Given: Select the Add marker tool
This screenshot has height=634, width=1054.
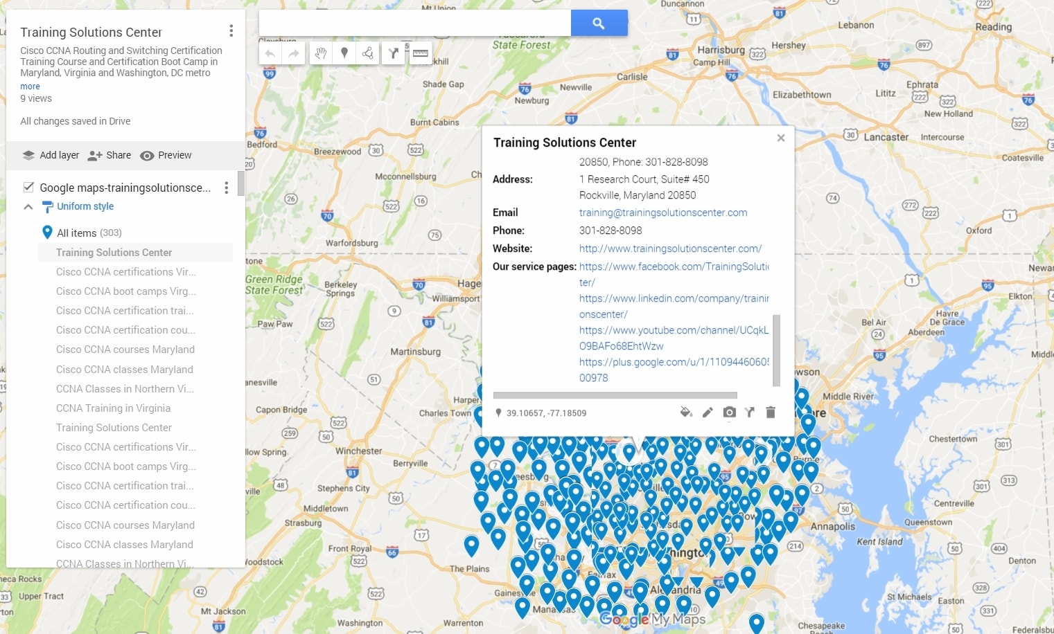Looking at the screenshot, I should (344, 53).
